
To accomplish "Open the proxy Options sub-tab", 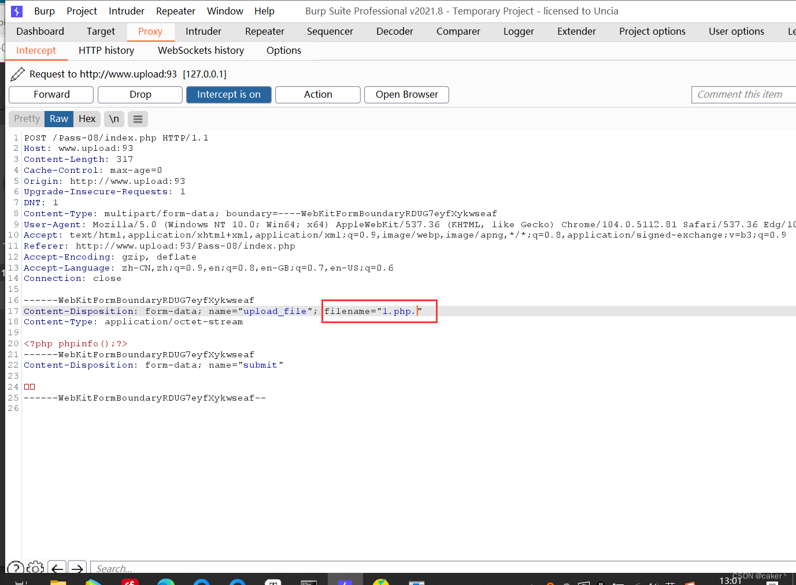I will click(284, 51).
